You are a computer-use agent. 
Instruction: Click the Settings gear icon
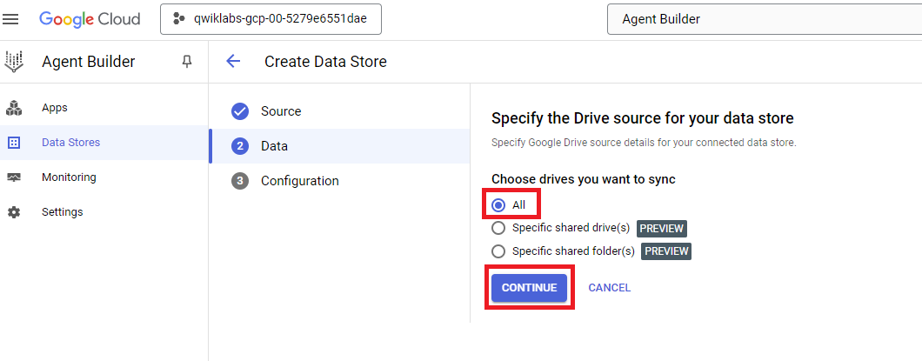[14, 212]
